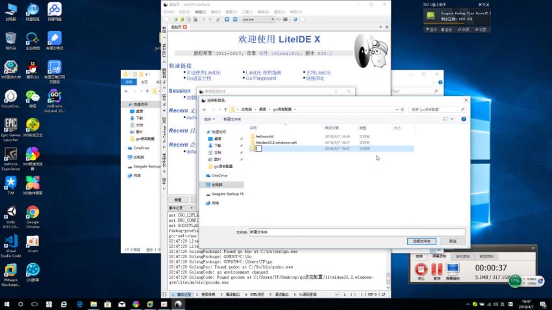Screen dimensions: 552x310
Task: Open JetBrains GoLand desktop shortcut
Action: pos(54,101)
